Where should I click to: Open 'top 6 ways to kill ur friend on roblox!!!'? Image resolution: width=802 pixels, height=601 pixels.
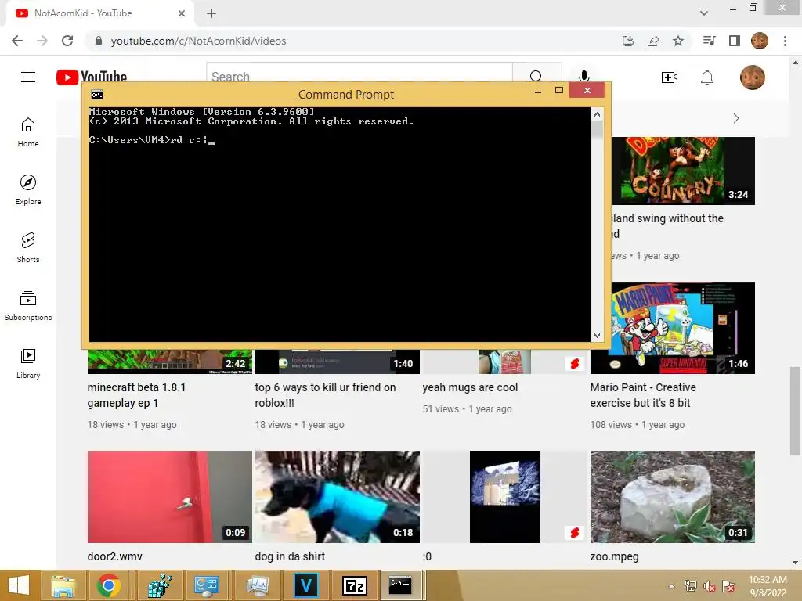pos(325,395)
